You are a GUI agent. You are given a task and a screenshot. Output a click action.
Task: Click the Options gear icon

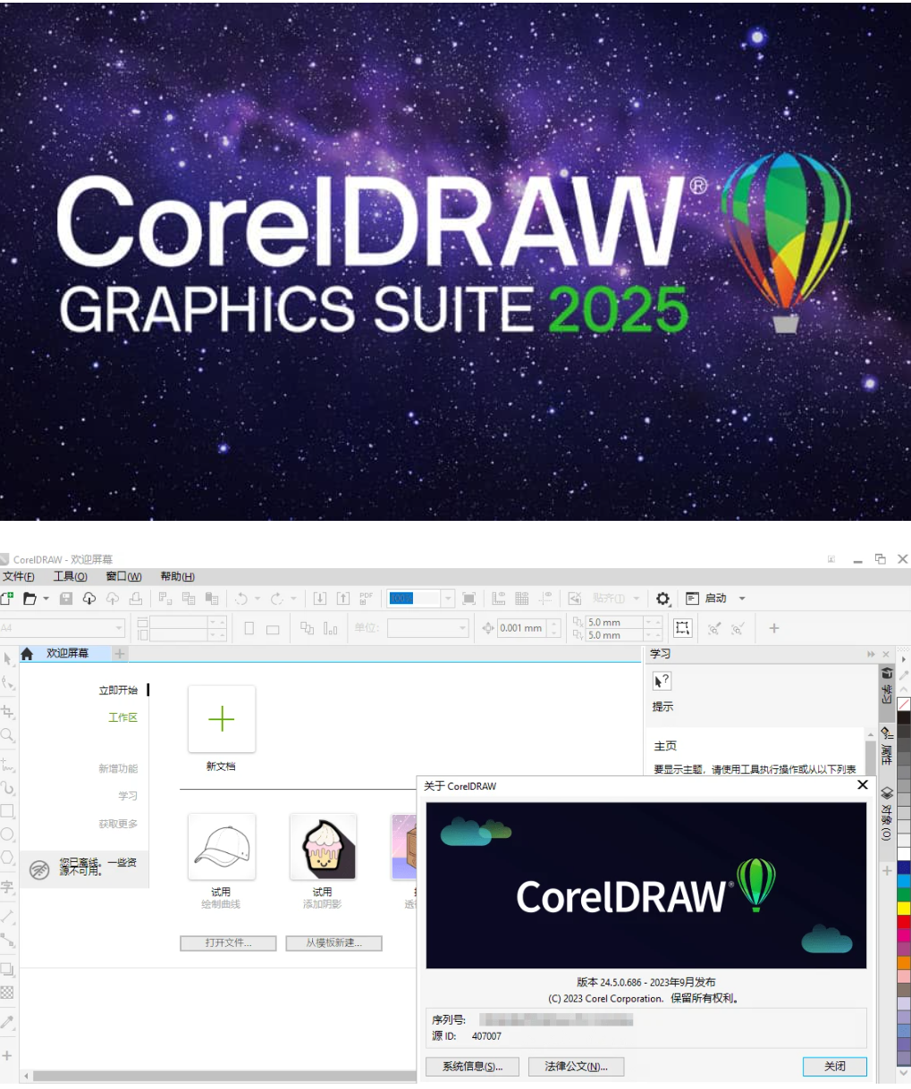[662, 599]
